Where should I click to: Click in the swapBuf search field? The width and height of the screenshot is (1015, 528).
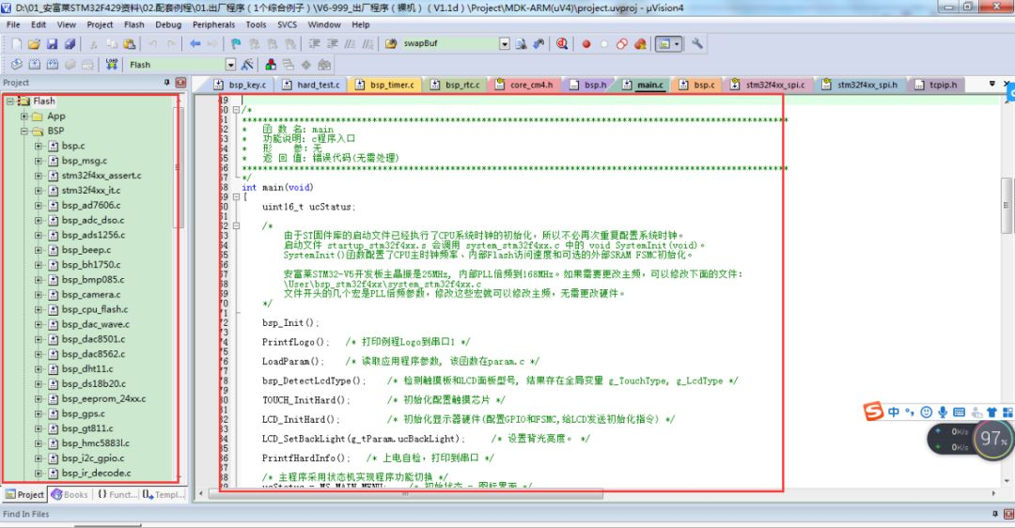(x=449, y=44)
